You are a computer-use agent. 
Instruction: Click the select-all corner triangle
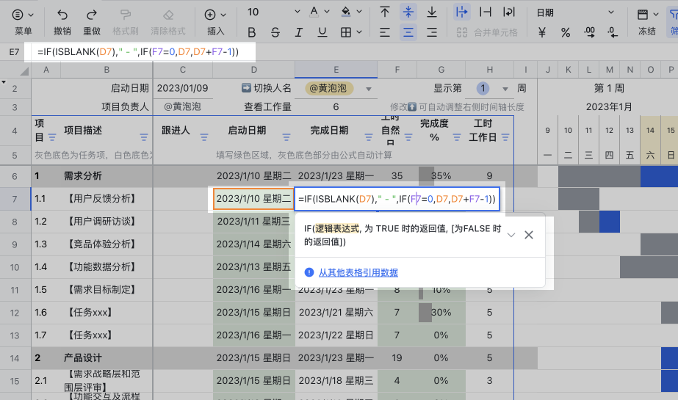(24, 70)
